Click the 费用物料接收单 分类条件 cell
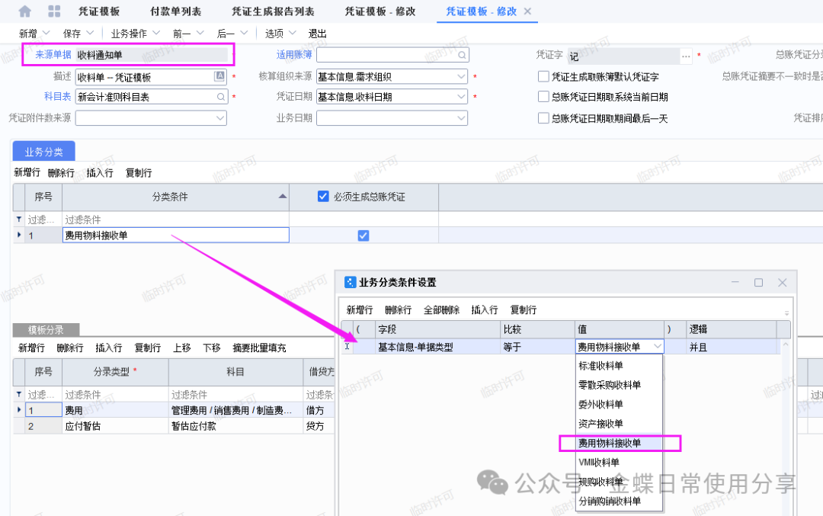This screenshot has height=516, width=823. pos(175,236)
